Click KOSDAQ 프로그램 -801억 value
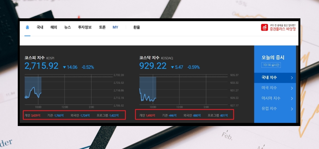Image resolution: width=319 pixels, height=149 pixels. tap(224, 116)
